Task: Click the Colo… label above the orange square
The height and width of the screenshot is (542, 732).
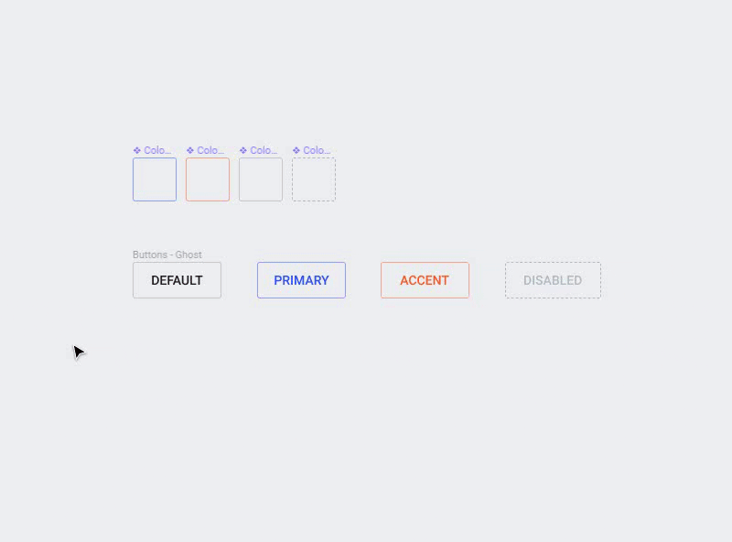Action: tap(211, 150)
